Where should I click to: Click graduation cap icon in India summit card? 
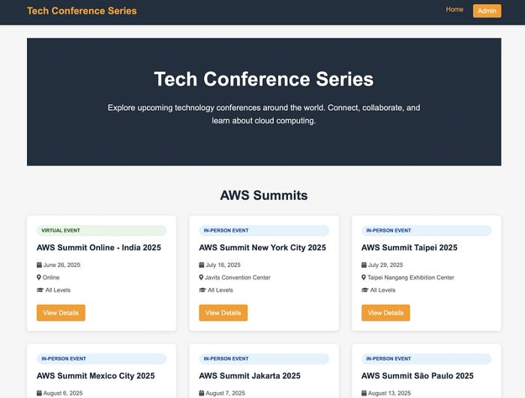point(40,290)
